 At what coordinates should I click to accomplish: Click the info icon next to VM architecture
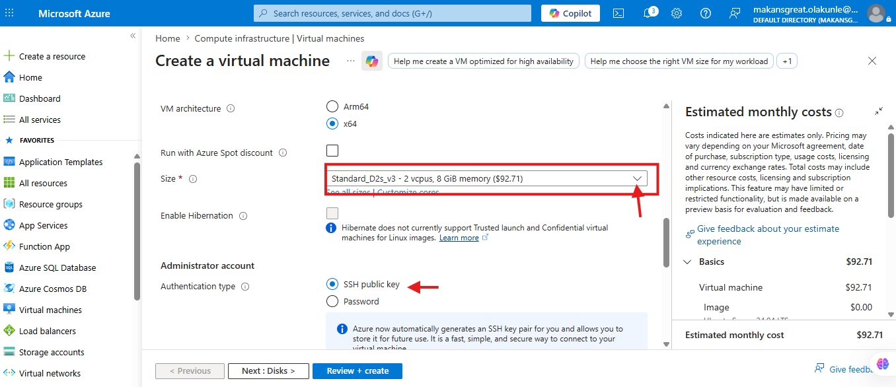pos(231,109)
